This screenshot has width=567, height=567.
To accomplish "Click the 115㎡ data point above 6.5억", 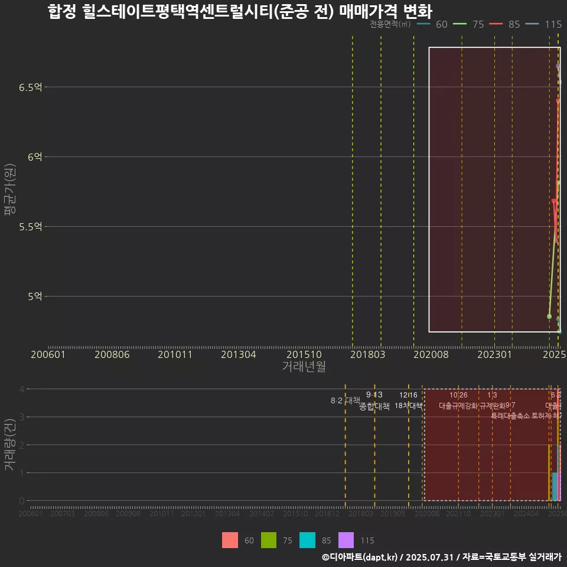I will (x=558, y=66).
